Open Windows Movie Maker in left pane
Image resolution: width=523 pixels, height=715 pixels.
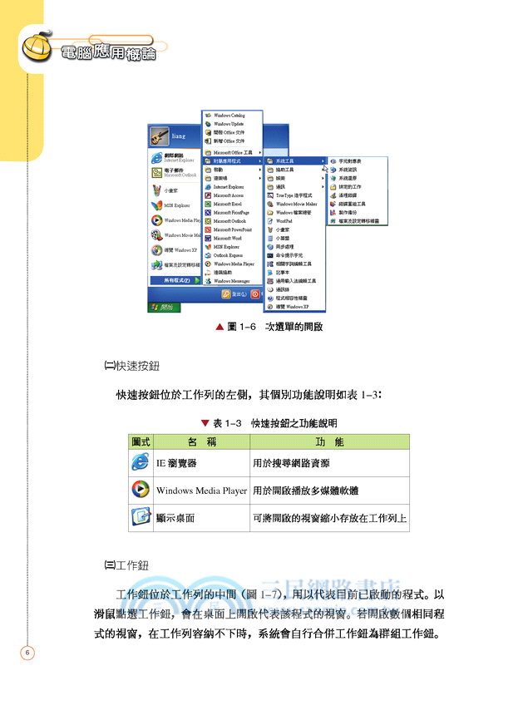click(x=156, y=235)
